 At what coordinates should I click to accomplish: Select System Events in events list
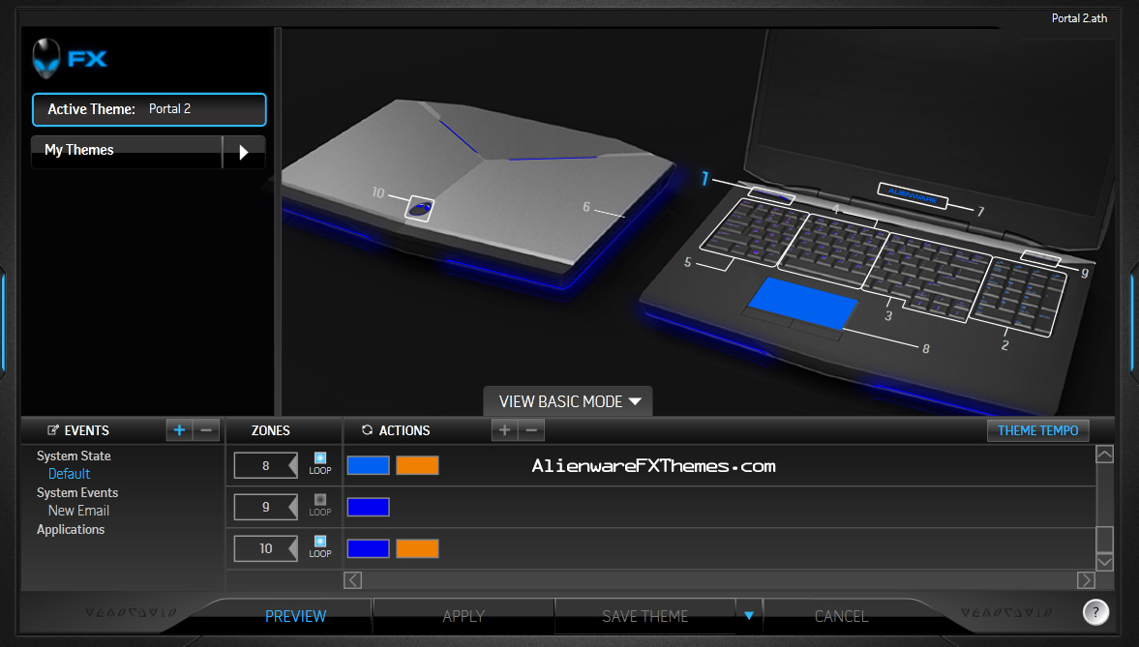click(x=77, y=492)
